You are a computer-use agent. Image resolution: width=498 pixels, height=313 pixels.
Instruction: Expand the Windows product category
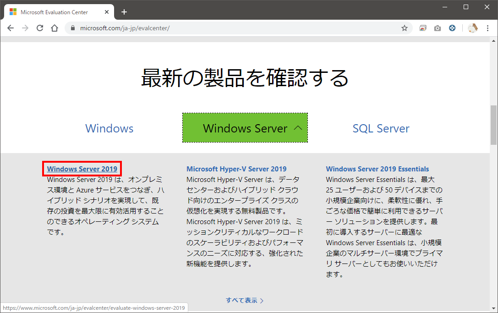point(109,128)
